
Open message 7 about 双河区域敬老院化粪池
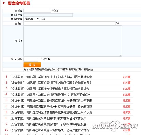59,112
